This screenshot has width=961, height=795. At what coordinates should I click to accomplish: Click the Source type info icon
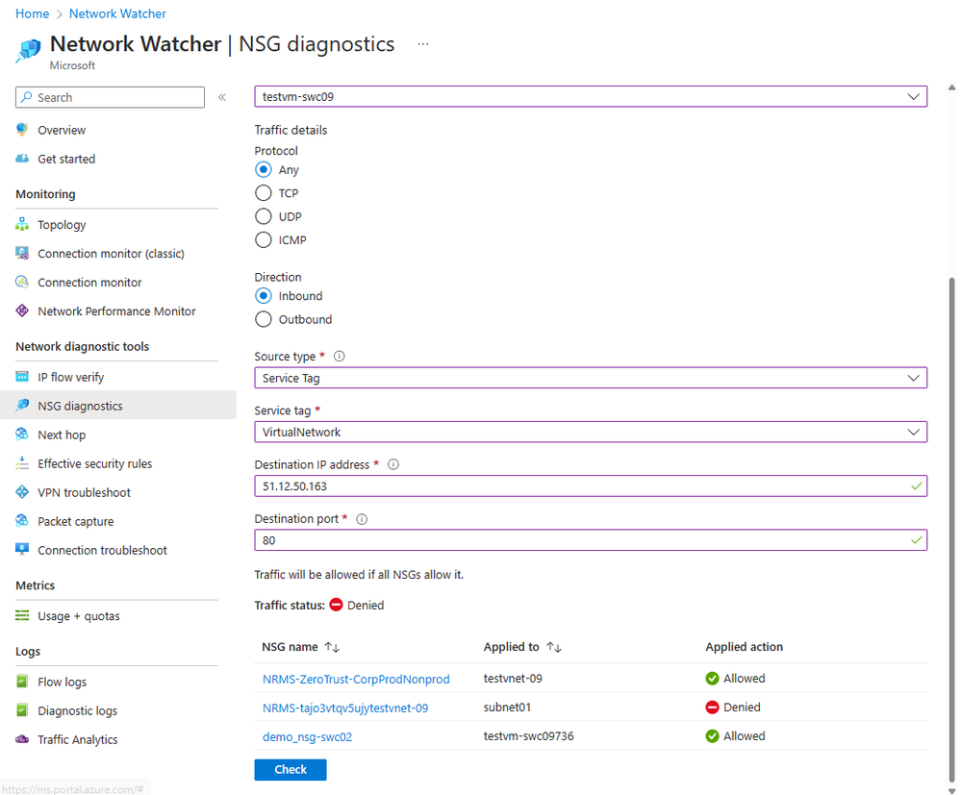click(339, 356)
